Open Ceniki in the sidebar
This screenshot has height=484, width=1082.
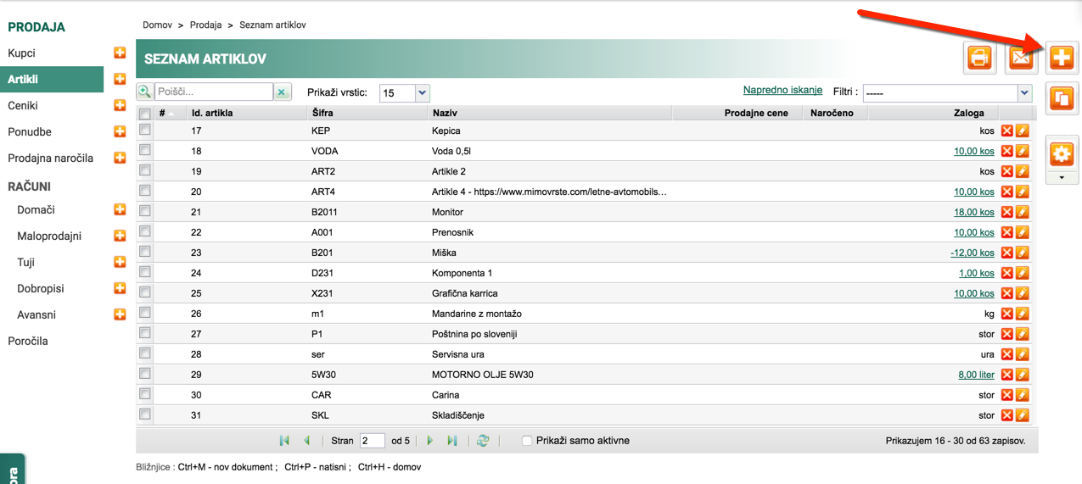pos(23,105)
